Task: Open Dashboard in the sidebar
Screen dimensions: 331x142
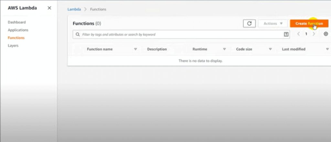Action: click(17, 22)
